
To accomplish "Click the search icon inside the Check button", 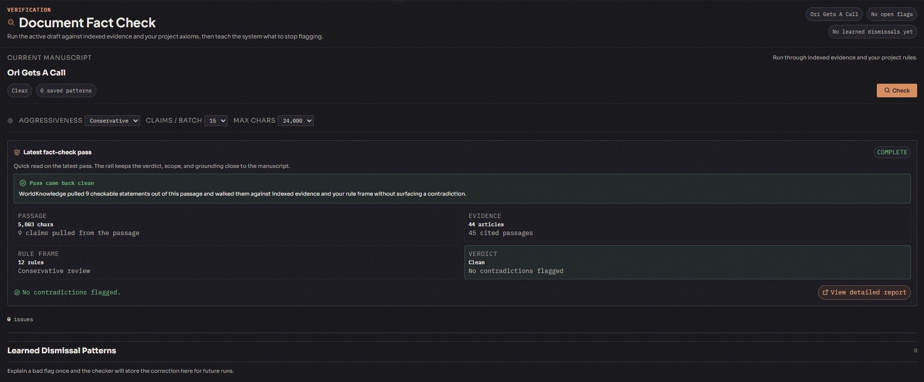I will click(x=888, y=91).
